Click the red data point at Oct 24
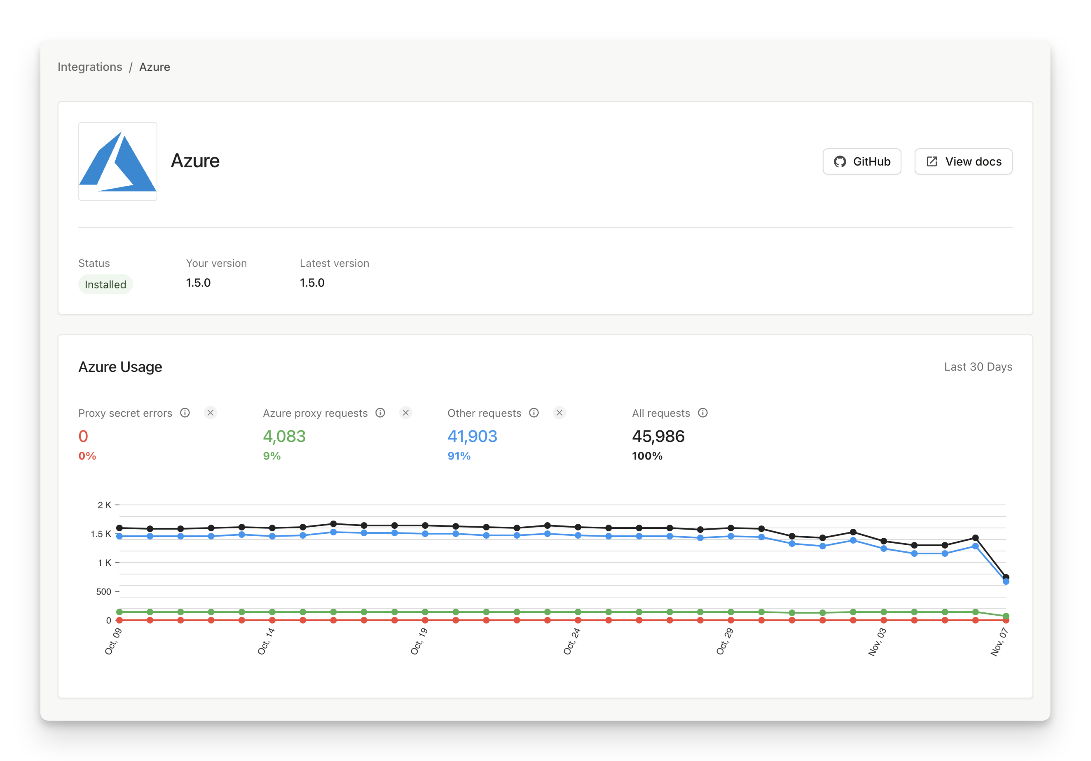This screenshot has width=1091, height=761. [578, 620]
